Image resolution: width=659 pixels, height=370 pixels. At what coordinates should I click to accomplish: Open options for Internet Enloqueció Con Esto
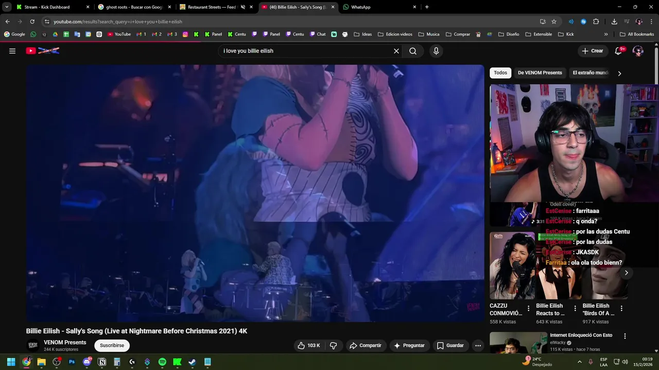[625, 336]
